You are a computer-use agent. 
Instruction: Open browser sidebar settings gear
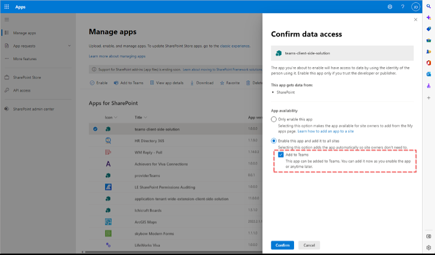pos(429,247)
